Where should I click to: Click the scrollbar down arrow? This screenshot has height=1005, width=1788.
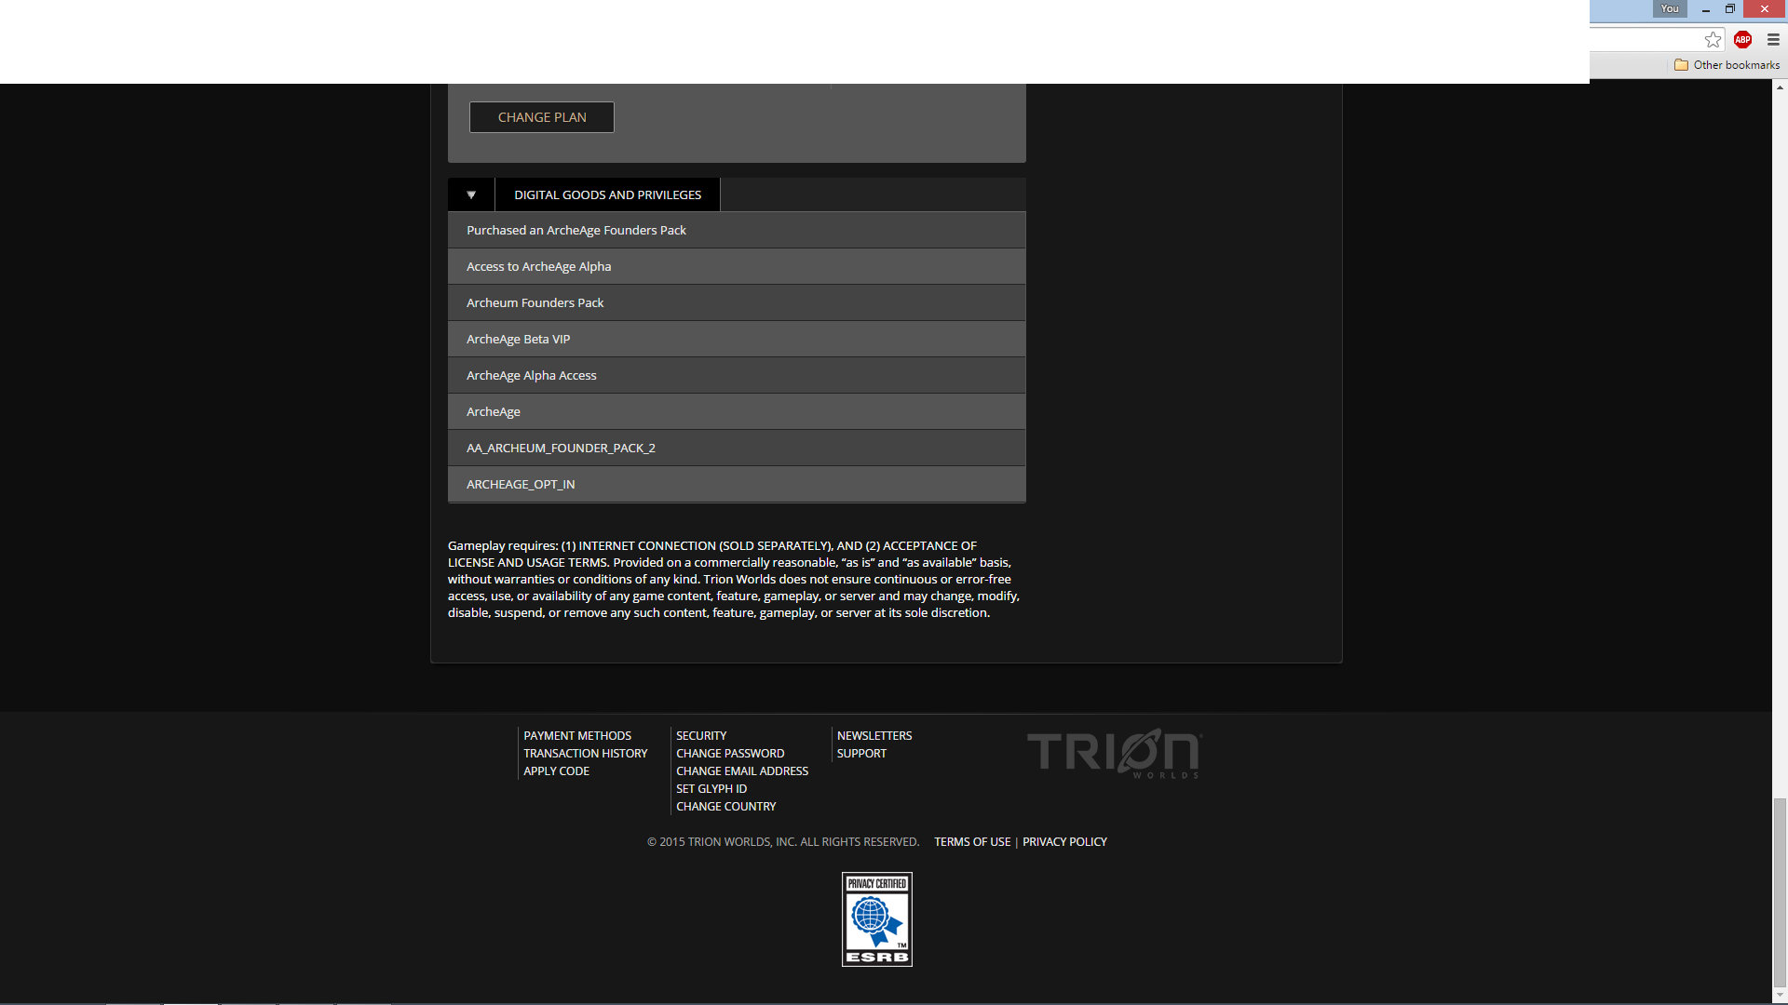click(x=1781, y=996)
